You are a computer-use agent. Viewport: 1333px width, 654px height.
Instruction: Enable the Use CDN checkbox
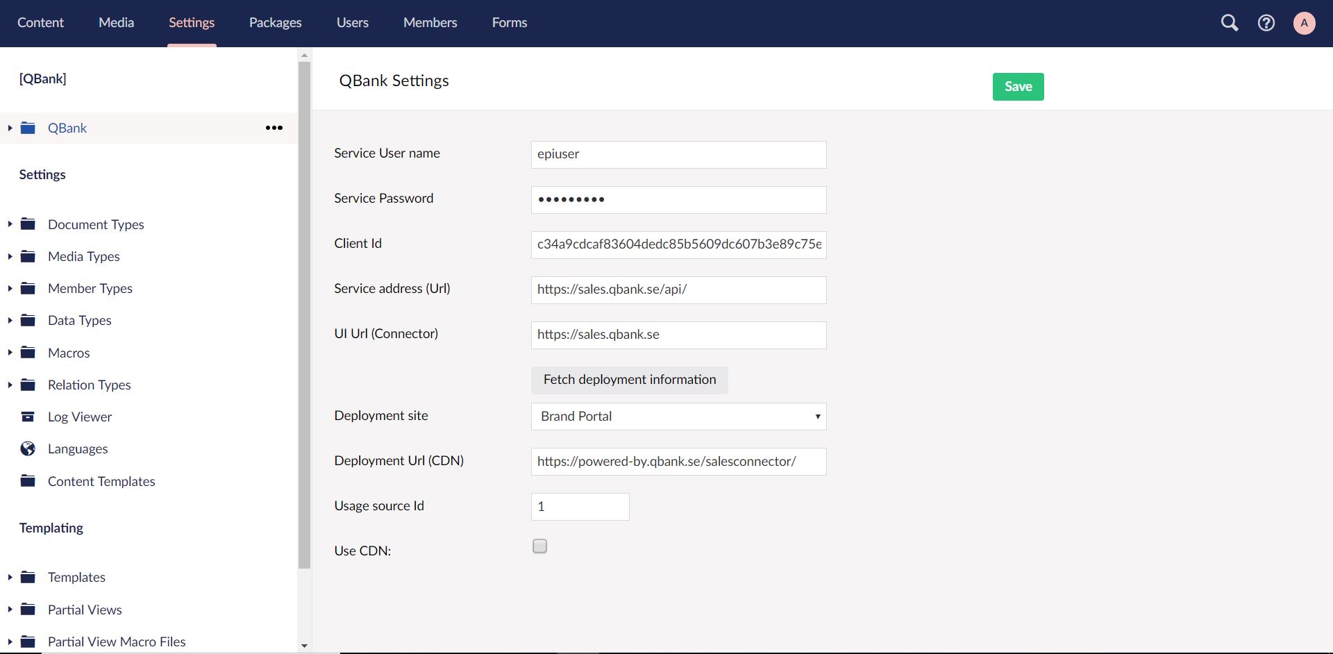[539, 546]
